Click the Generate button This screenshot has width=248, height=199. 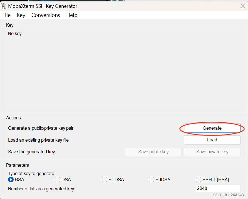(212, 128)
